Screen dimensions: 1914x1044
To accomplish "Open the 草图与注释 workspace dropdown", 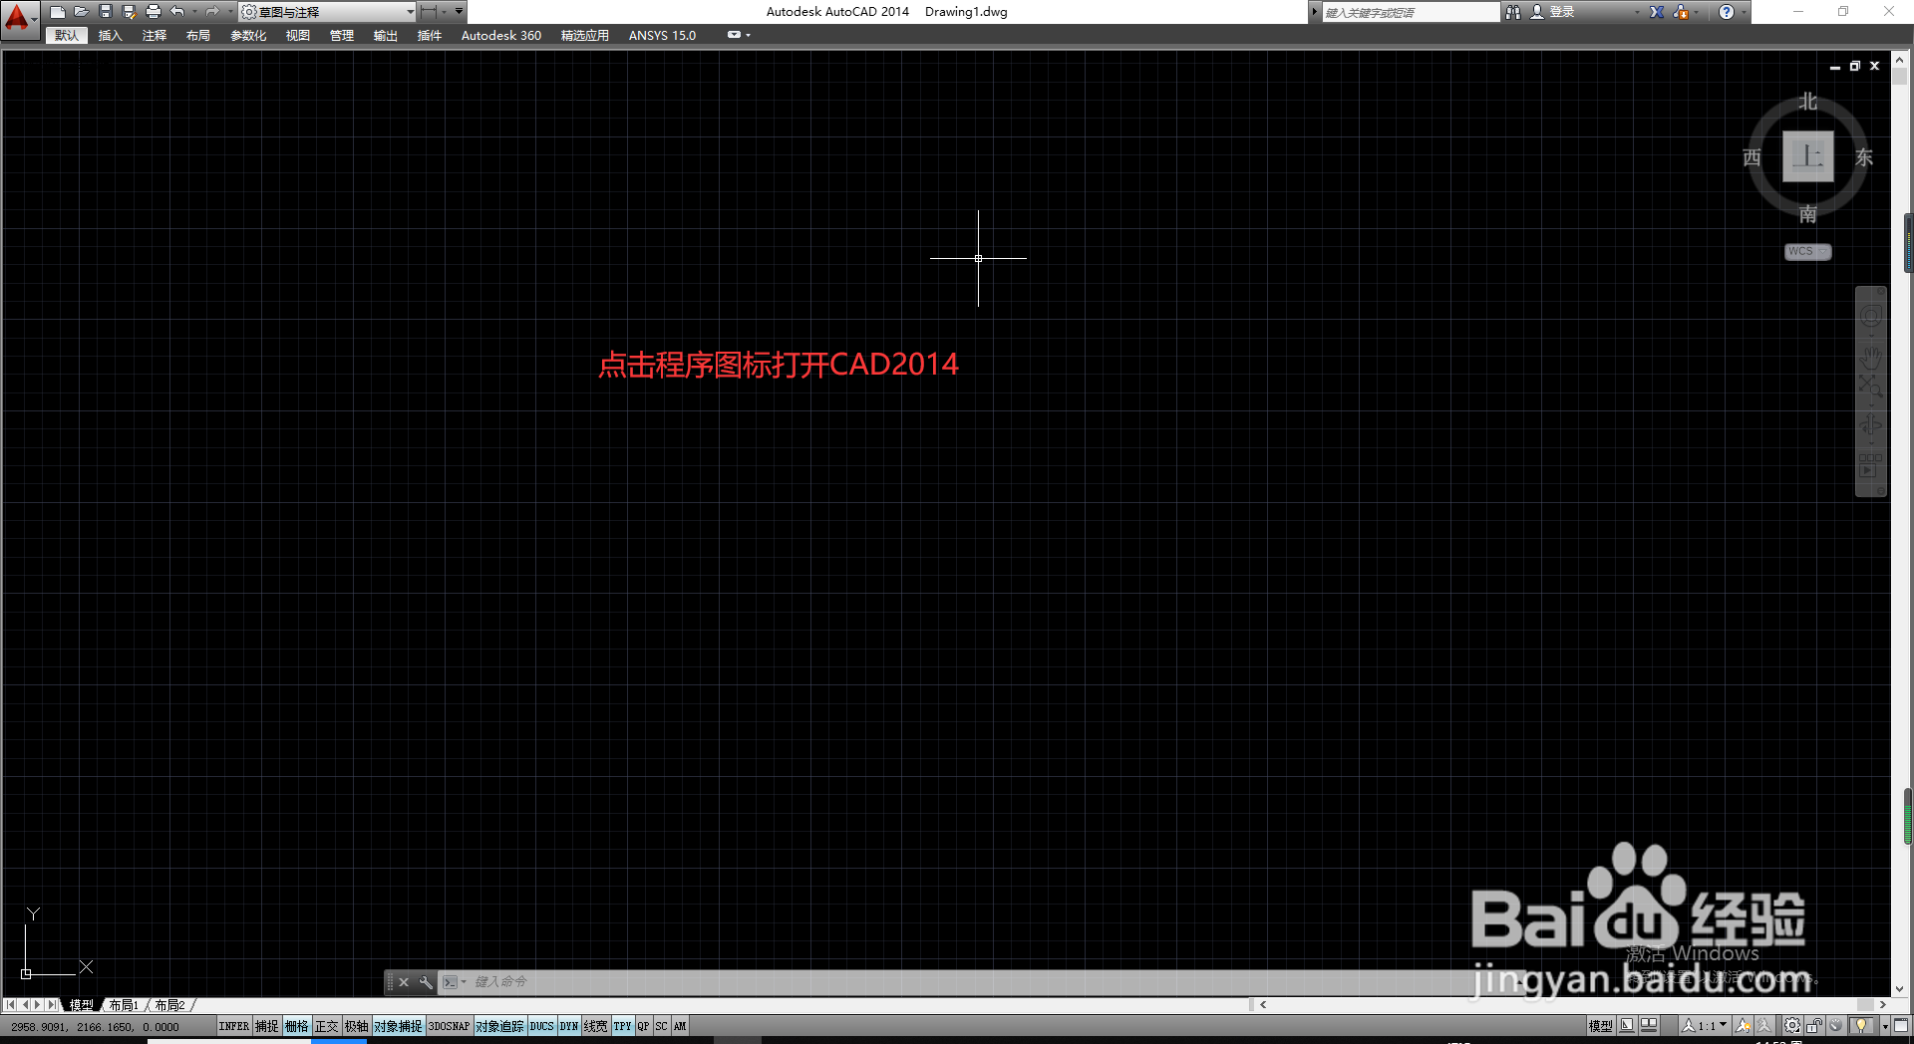I will pos(328,12).
